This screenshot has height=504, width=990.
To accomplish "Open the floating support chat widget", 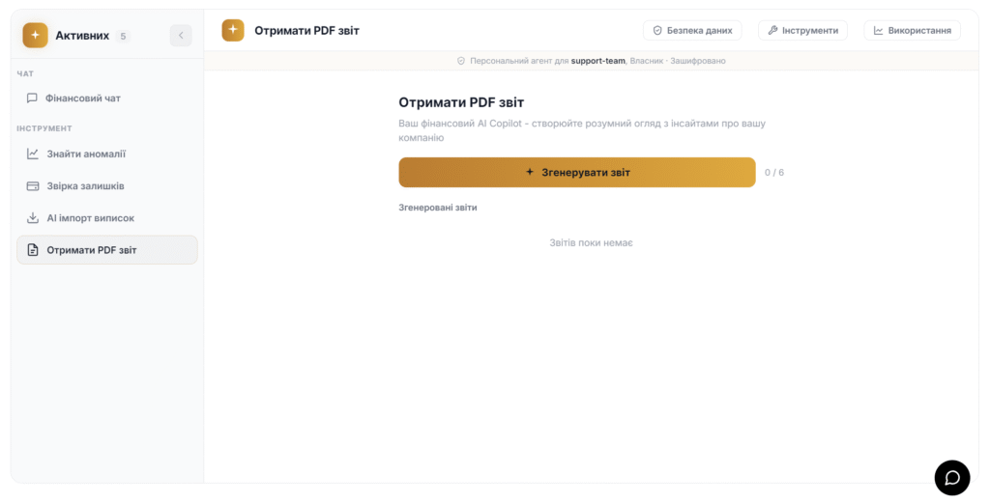I will (x=951, y=478).
